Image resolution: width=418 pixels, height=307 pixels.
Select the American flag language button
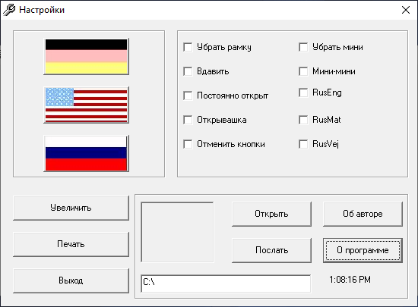(86, 105)
